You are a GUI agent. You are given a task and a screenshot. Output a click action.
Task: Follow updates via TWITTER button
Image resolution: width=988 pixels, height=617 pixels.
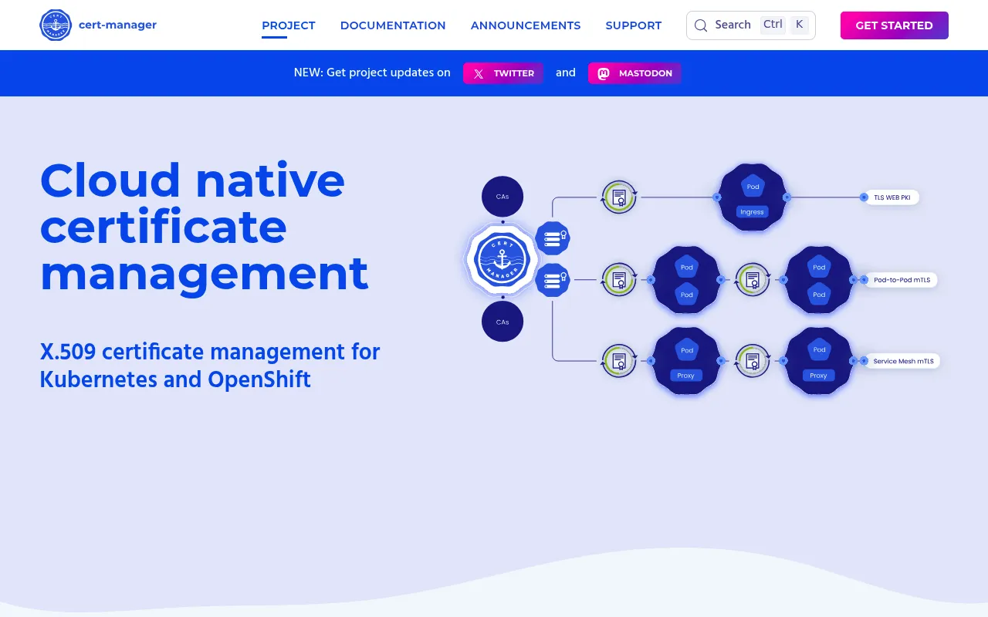tap(503, 73)
